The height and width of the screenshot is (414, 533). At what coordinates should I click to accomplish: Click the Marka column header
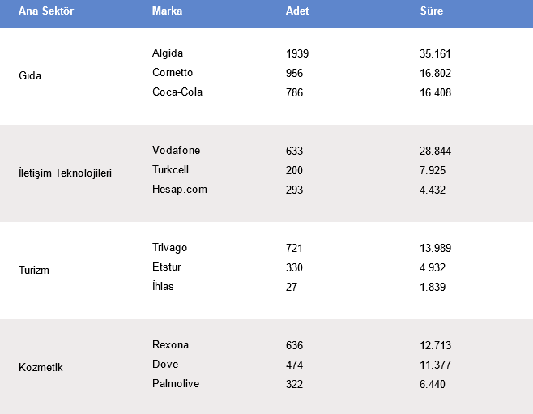point(167,11)
